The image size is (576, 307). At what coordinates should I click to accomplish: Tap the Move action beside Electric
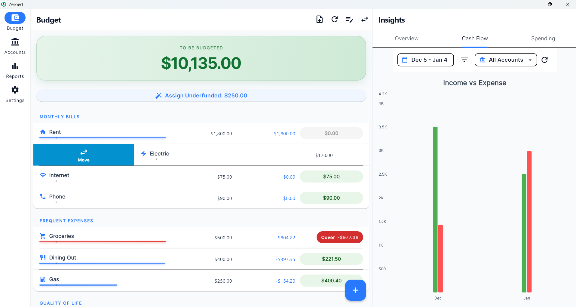click(84, 155)
